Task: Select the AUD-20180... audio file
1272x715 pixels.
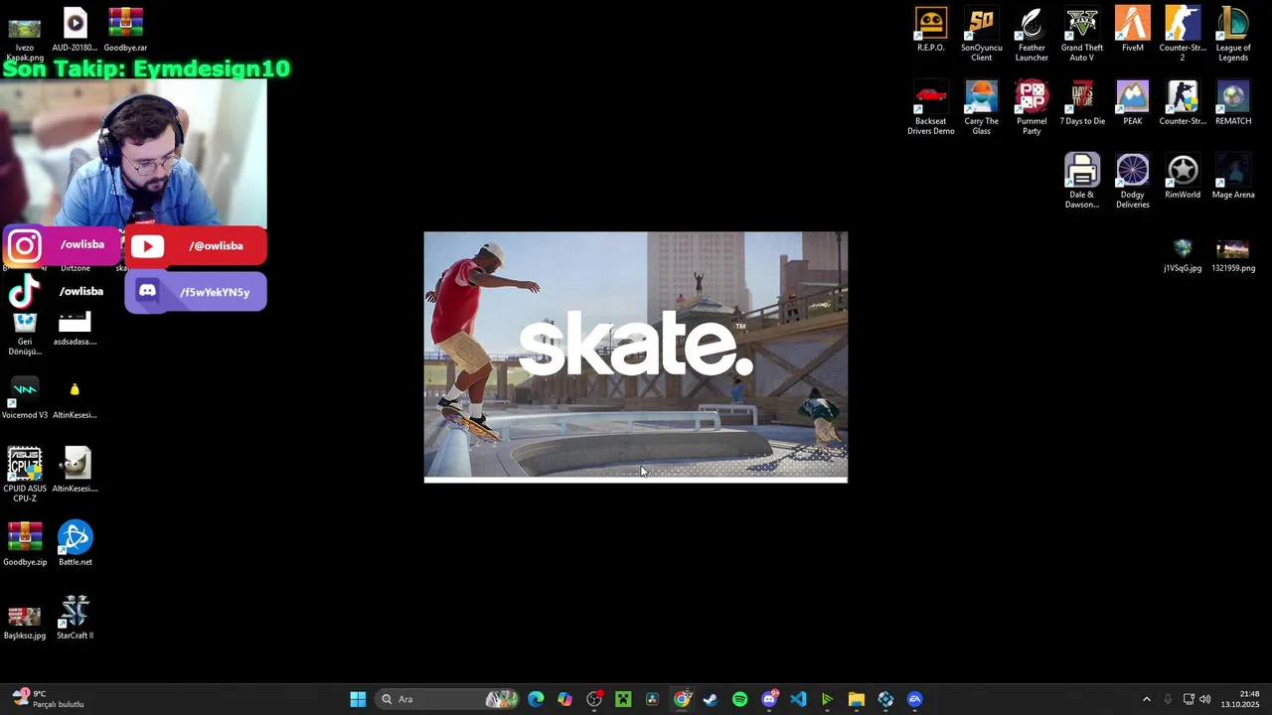Action: click(x=75, y=30)
